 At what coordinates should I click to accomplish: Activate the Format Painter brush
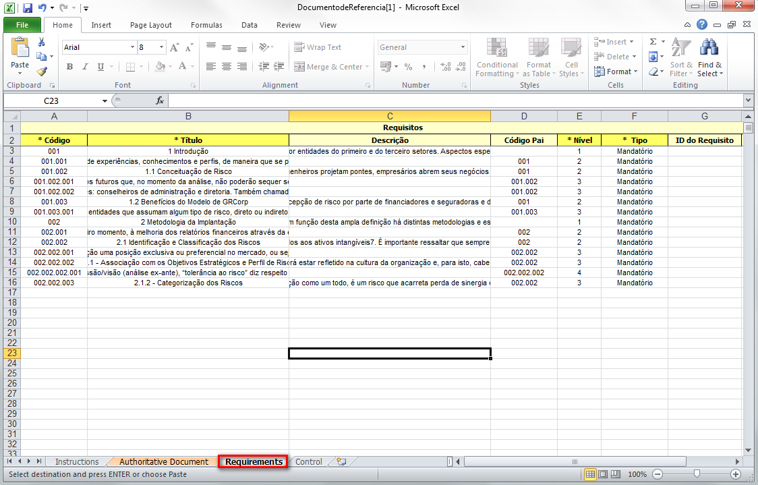click(42, 72)
